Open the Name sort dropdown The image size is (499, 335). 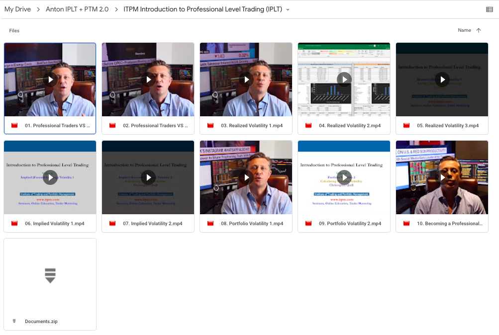click(464, 30)
